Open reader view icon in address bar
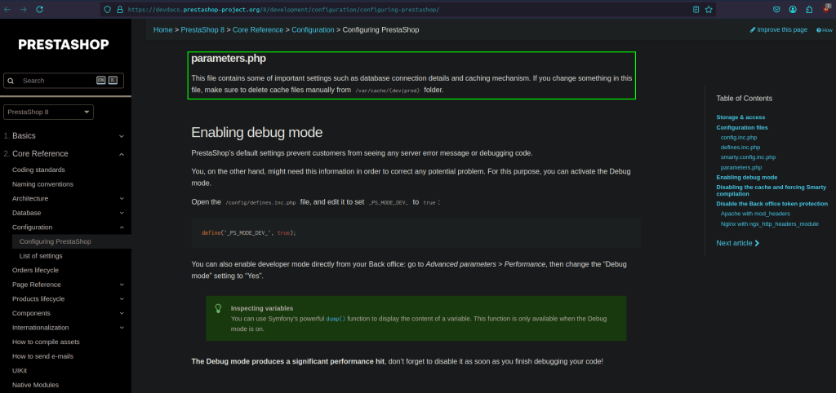 [x=696, y=9]
